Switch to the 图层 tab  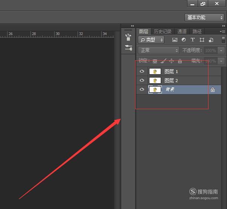[143, 31]
